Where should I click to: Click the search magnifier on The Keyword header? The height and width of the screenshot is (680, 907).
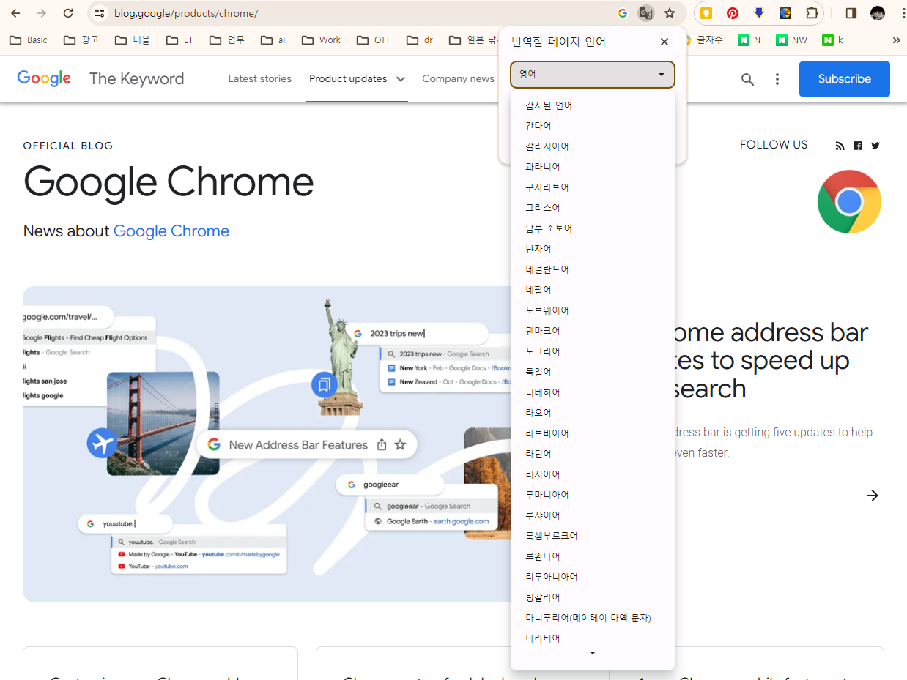pyautogui.click(x=747, y=79)
